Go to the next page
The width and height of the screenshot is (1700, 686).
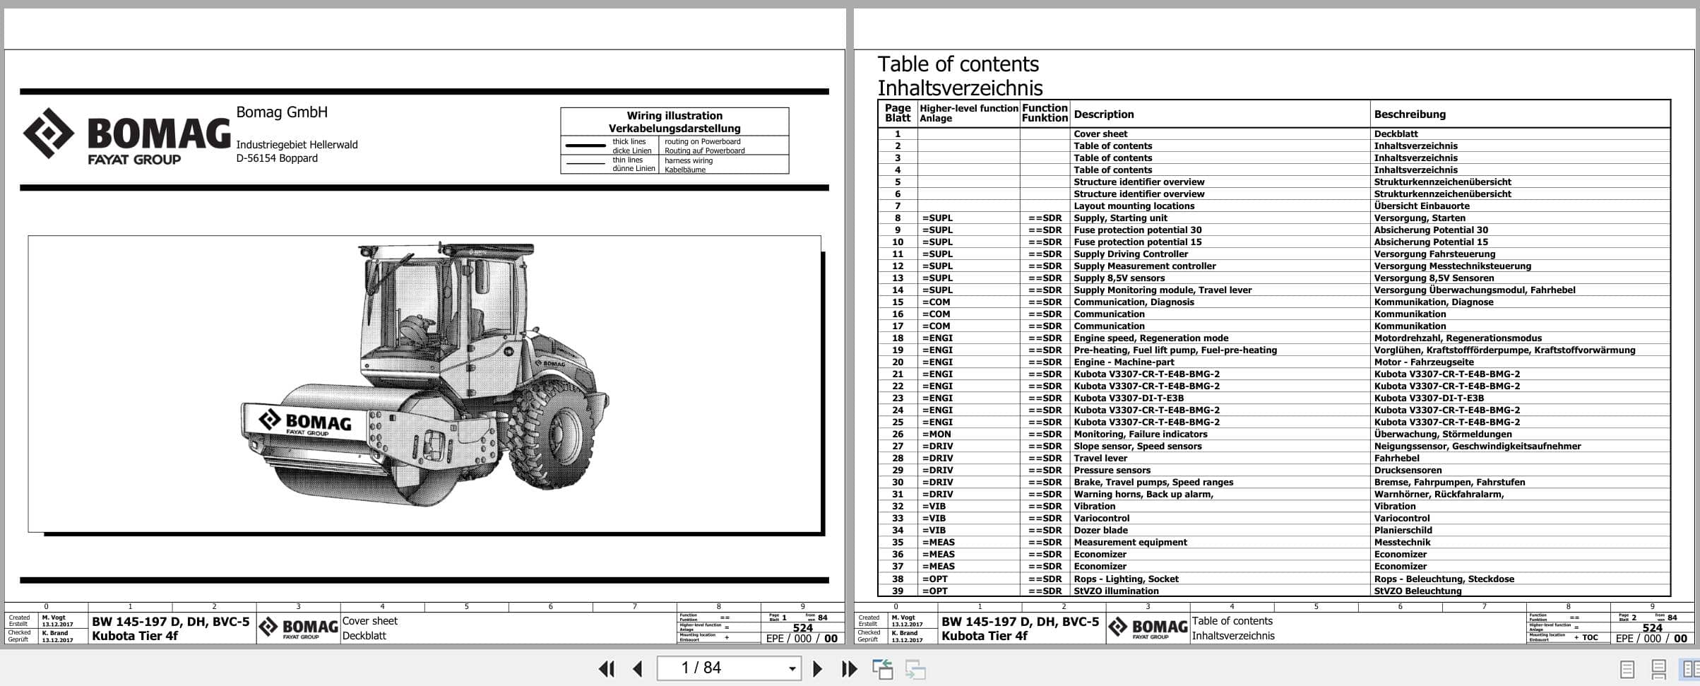pyautogui.click(x=817, y=668)
